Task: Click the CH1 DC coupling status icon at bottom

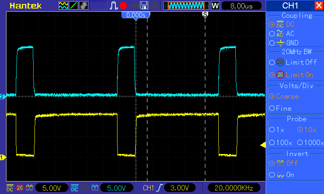Action: click(10, 188)
